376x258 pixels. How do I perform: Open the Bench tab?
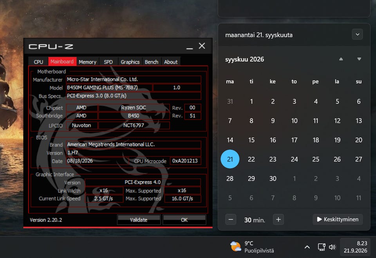[x=152, y=62]
